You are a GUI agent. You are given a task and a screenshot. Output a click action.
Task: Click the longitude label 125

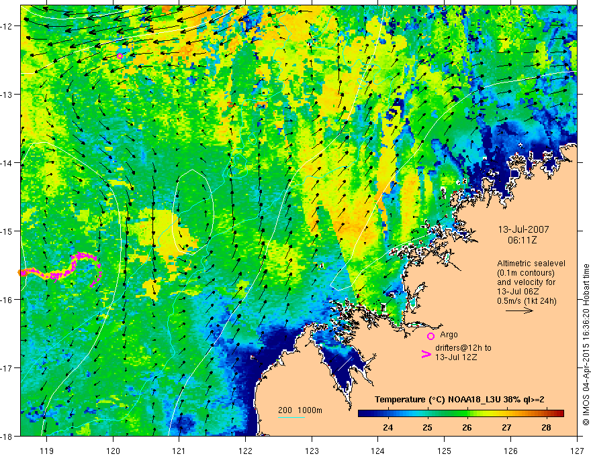pos(445,451)
